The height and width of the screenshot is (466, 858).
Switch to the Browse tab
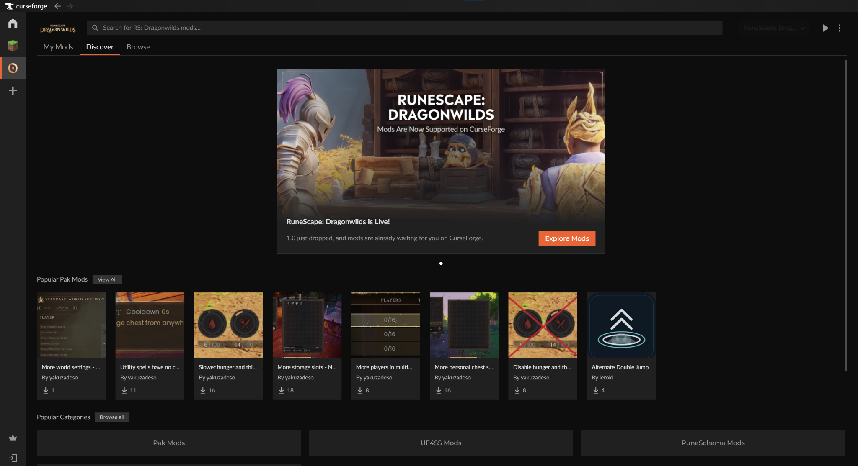coord(138,47)
